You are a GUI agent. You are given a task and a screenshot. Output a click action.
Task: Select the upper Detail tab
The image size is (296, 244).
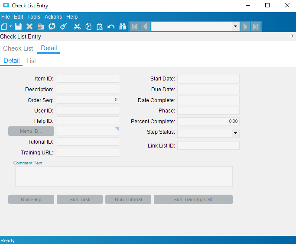[49, 48]
